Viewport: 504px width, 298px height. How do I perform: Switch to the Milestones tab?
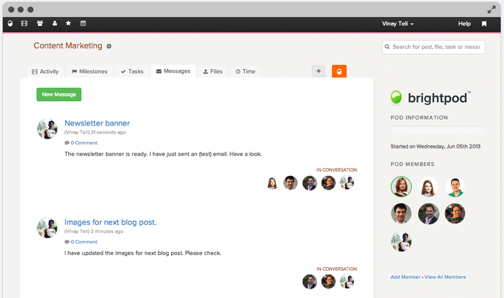pos(89,71)
